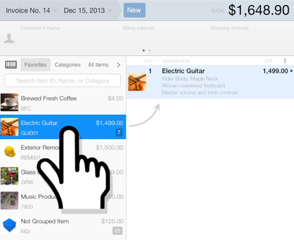
Task: Tap the Music Production item image
Action: point(9,201)
